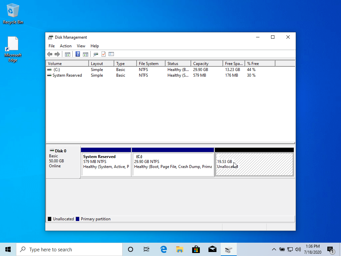Open Help via blue question mark icon
The width and height of the screenshot is (341, 256).
[78, 54]
